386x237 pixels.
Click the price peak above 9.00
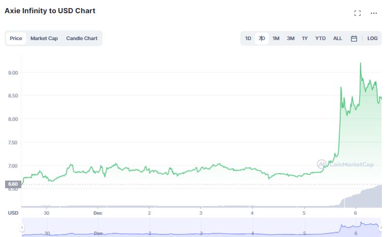(x=361, y=63)
